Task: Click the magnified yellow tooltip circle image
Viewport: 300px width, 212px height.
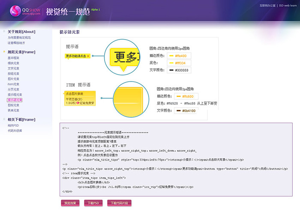Action: coord(123,56)
